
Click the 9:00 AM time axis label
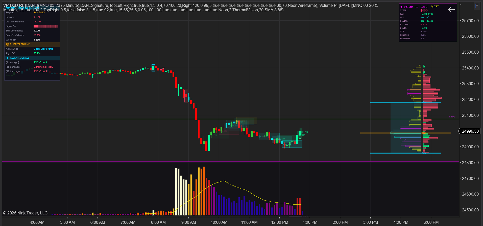[189, 222]
